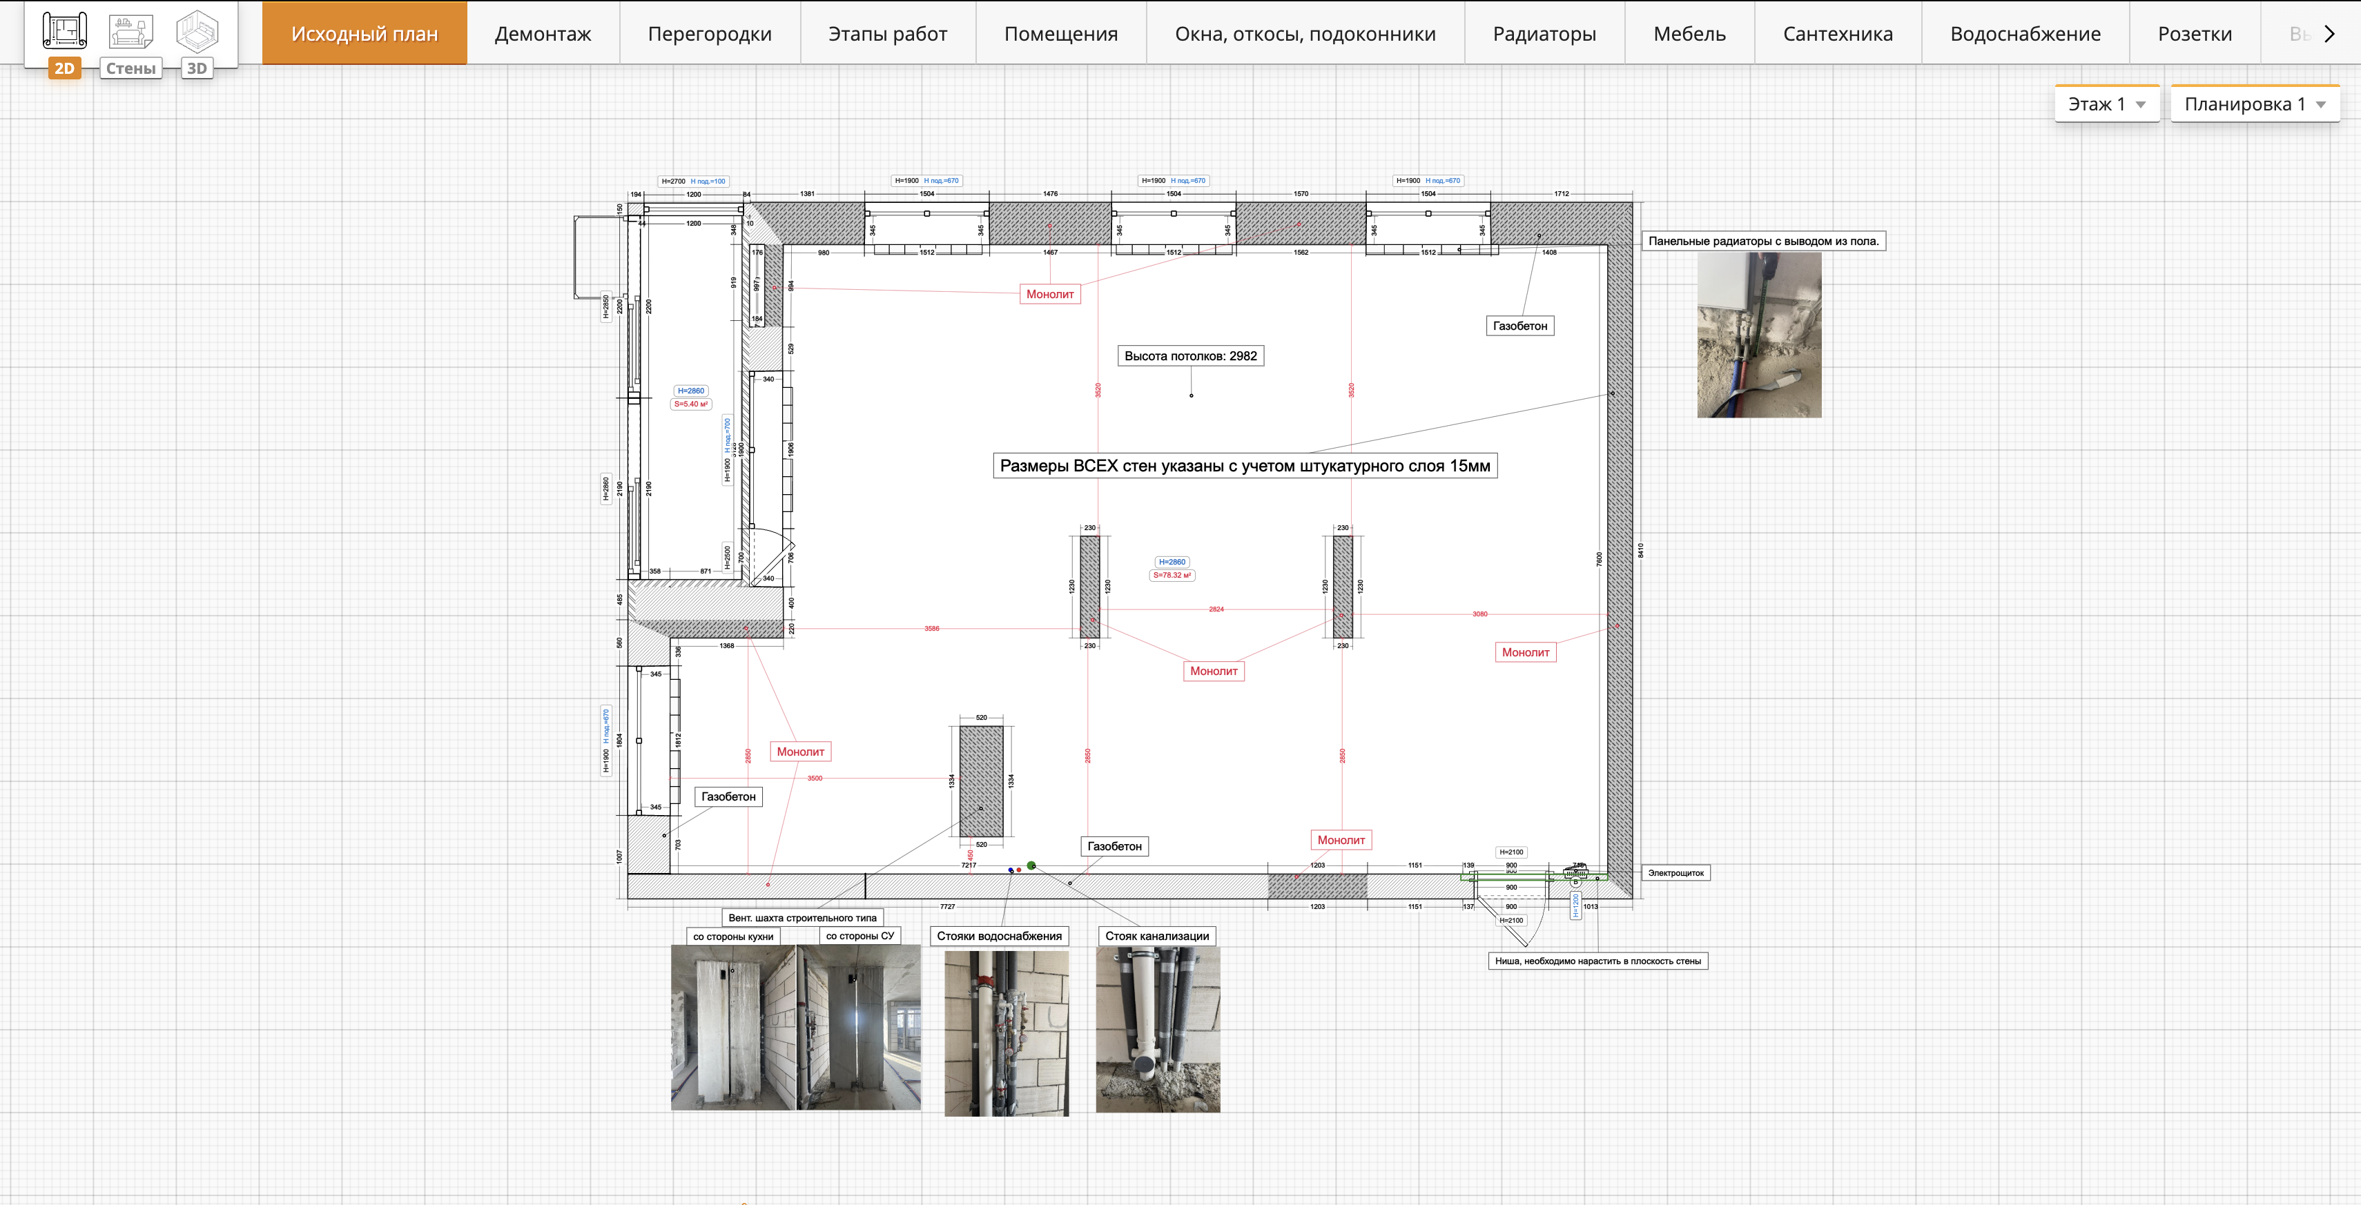Click the 3586 red dimension value
The height and width of the screenshot is (1205, 2361).
[931, 629]
